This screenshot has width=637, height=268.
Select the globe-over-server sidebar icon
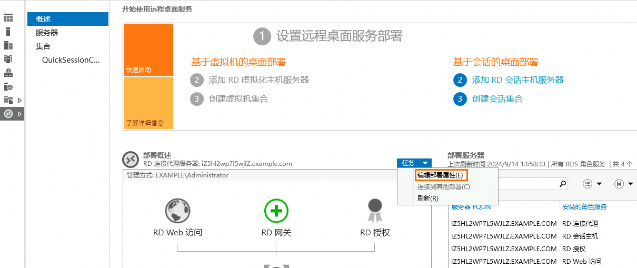point(8,73)
